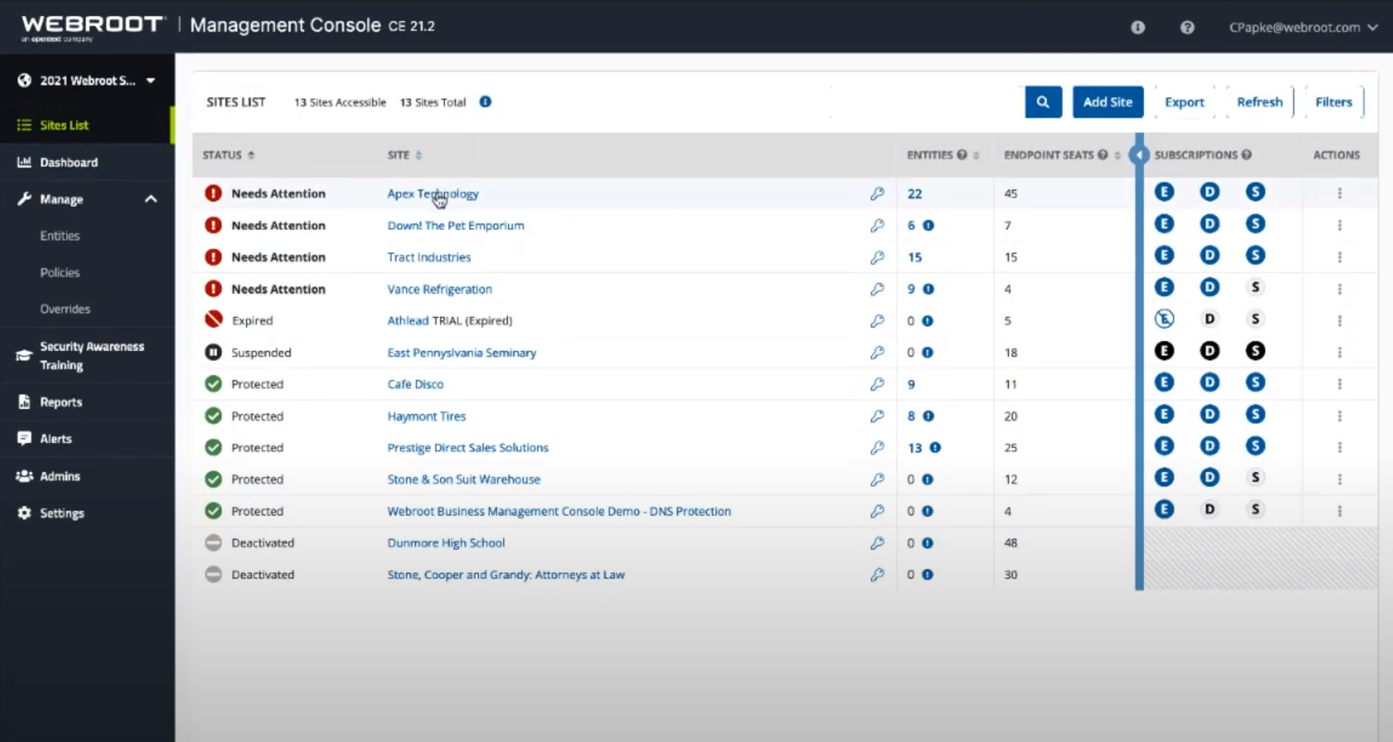Click the Entities column help icon

tap(961, 154)
